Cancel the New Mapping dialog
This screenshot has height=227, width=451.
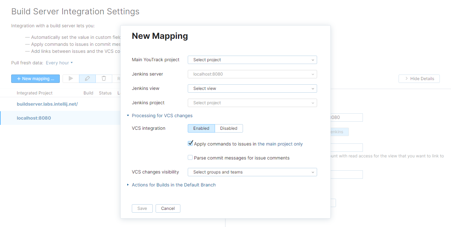coord(168,208)
